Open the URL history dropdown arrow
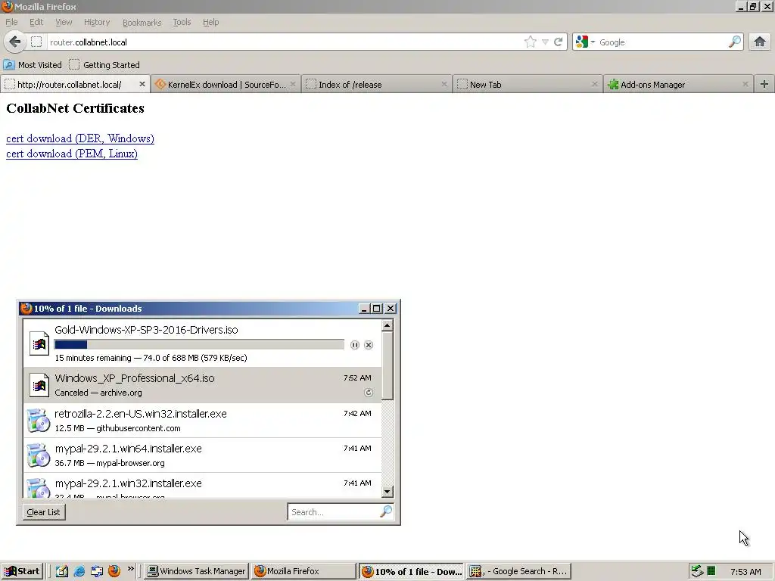775x581 pixels. [545, 42]
